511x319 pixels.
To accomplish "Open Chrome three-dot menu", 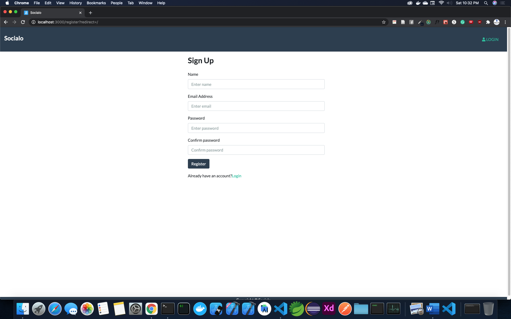I will (505, 22).
